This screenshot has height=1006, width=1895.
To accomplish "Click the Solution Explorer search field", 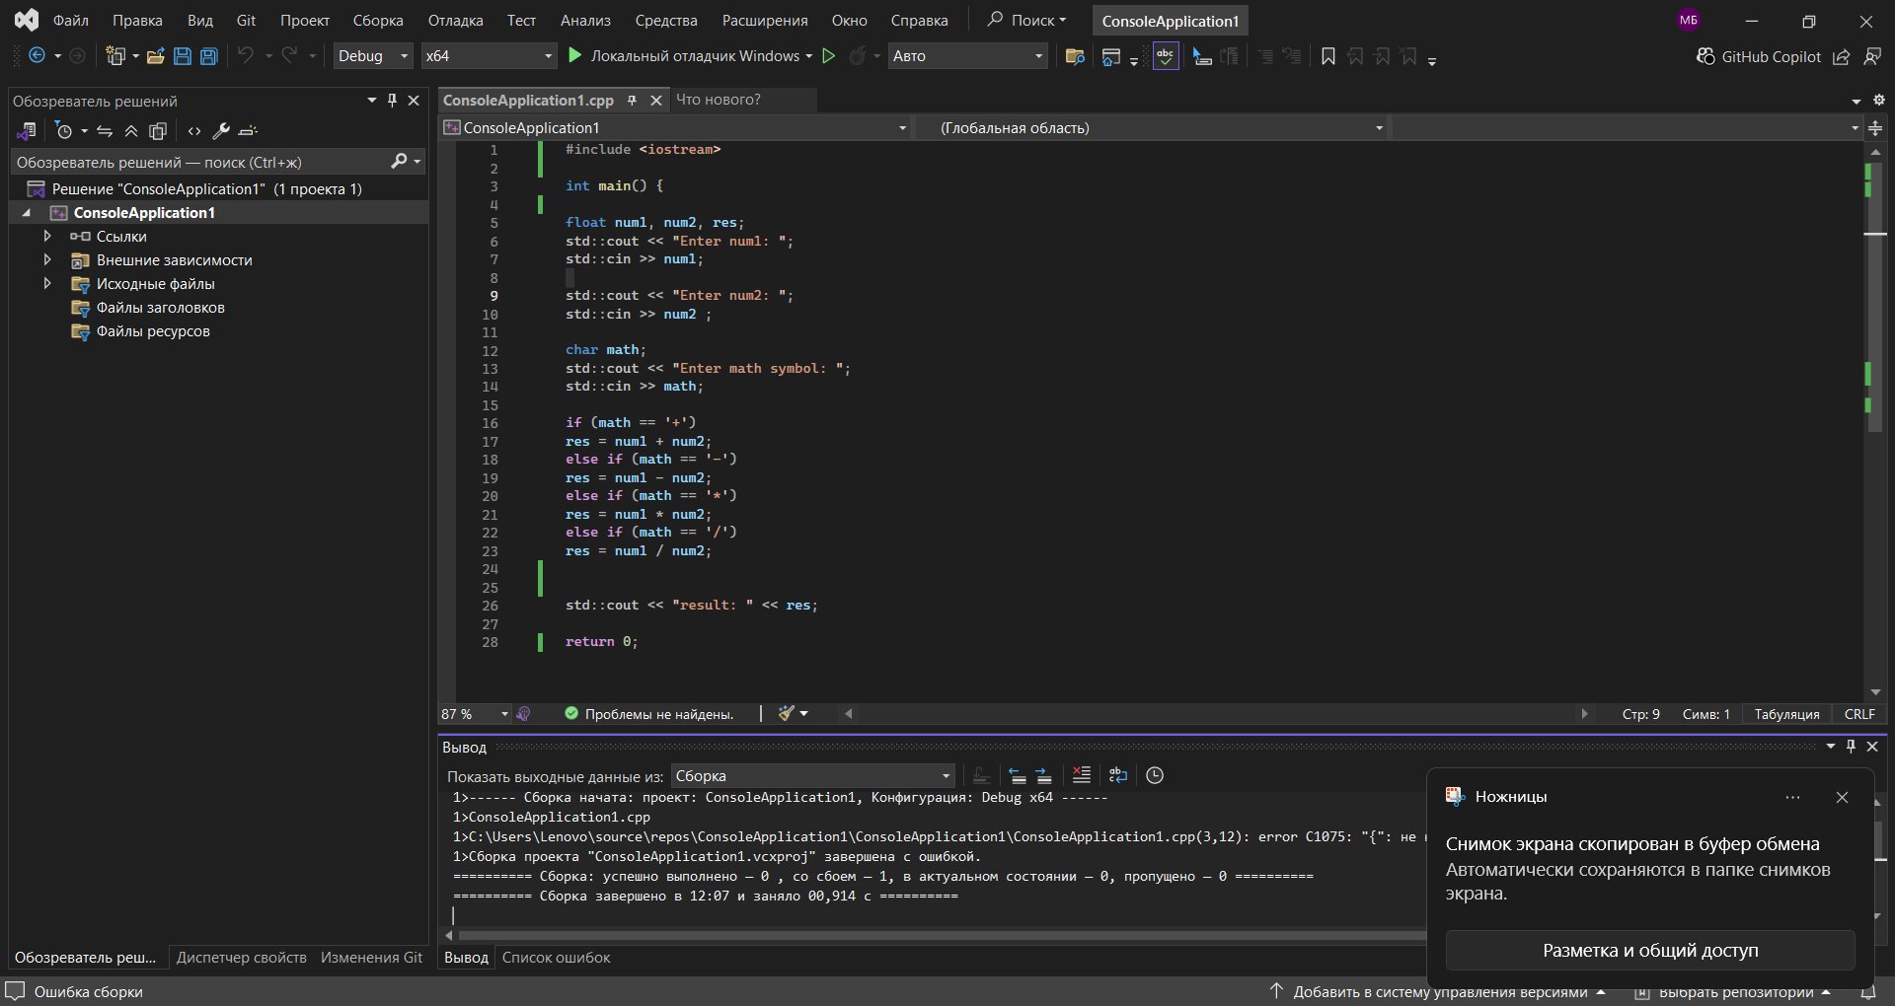I will (x=197, y=162).
